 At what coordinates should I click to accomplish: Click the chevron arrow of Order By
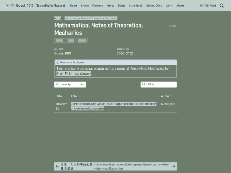[x=82, y=84]
